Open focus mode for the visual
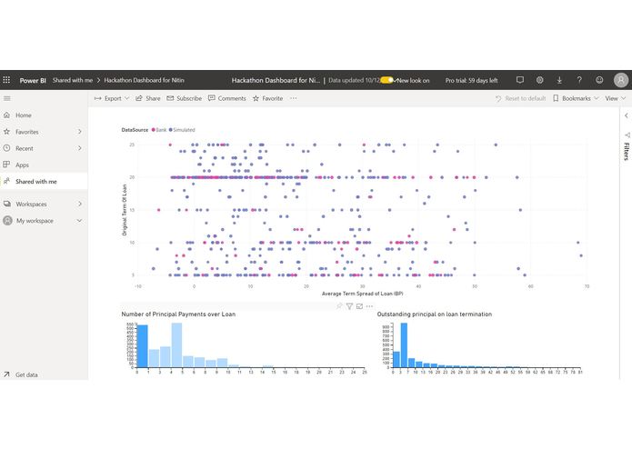Viewport: 632px width, 449px height. (x=359, y=306)
